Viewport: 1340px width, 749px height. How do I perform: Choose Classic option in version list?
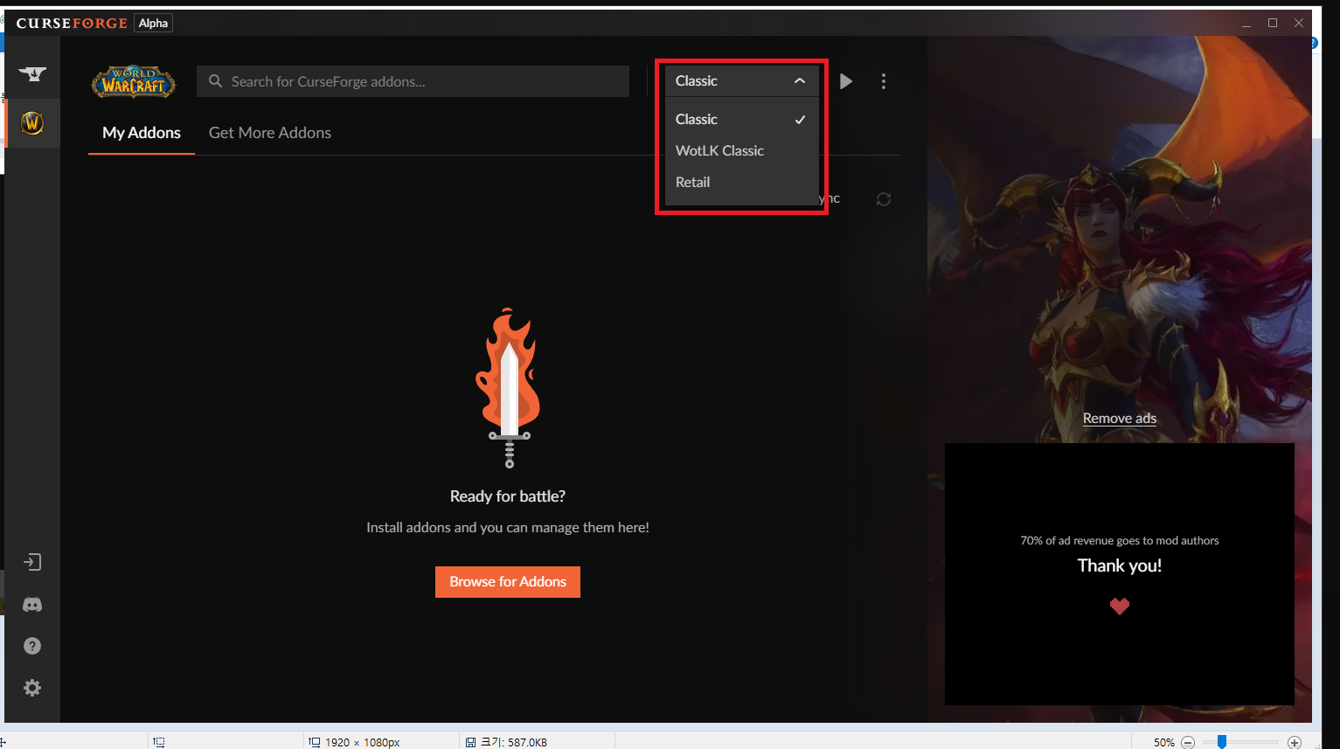[x=741, y=119]
